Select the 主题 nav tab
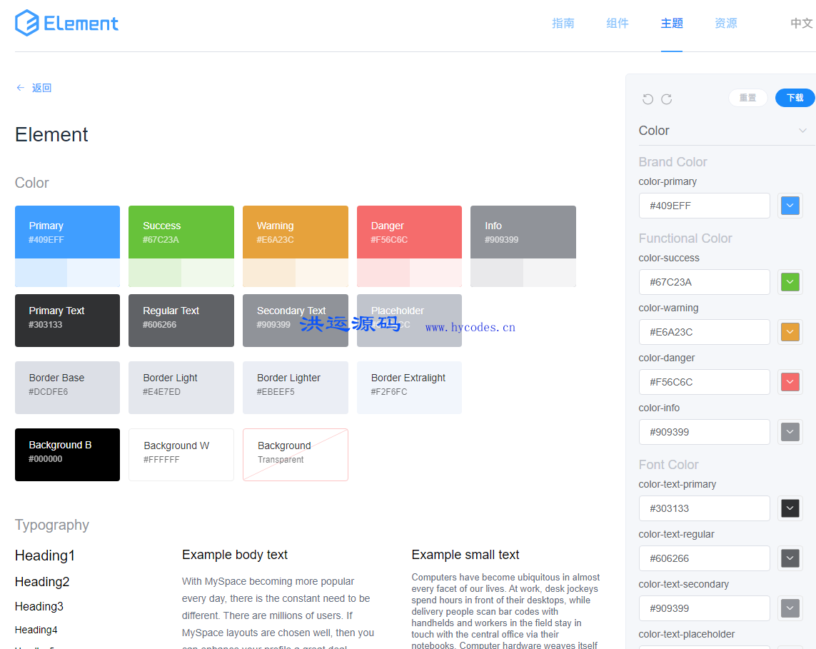 (x=671, y=24)
